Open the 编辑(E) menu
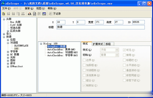Screen dimensions: 153x98 [18, 8]
